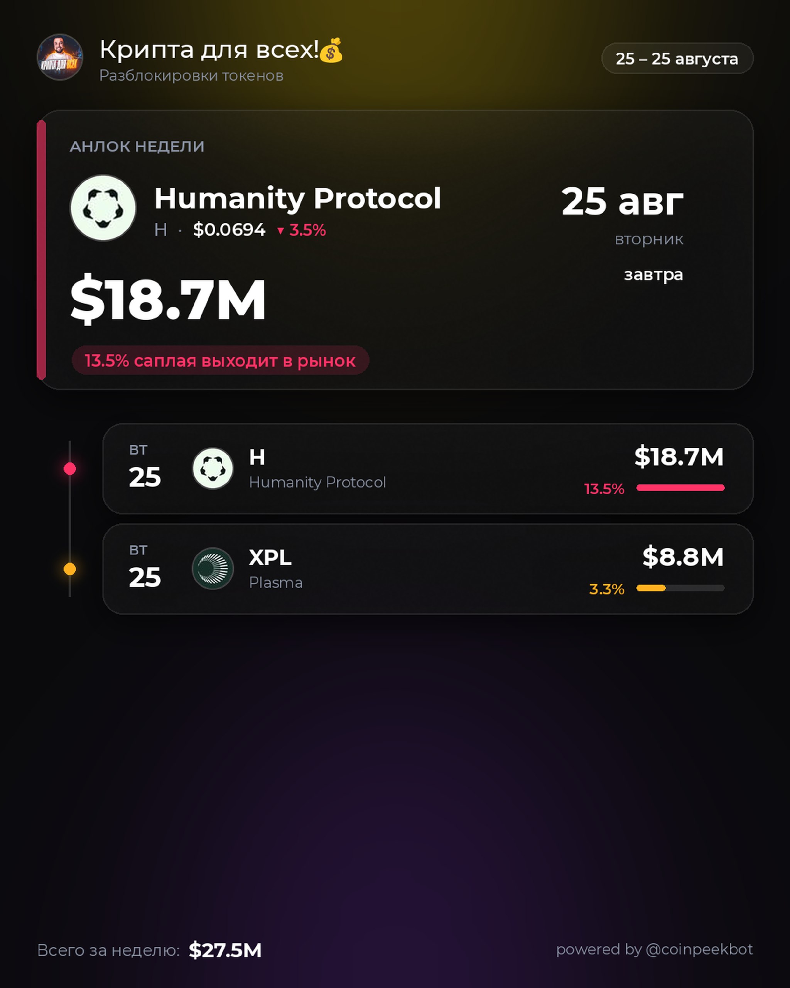Click the Крипта для всех! channel title

coord(209,49)
